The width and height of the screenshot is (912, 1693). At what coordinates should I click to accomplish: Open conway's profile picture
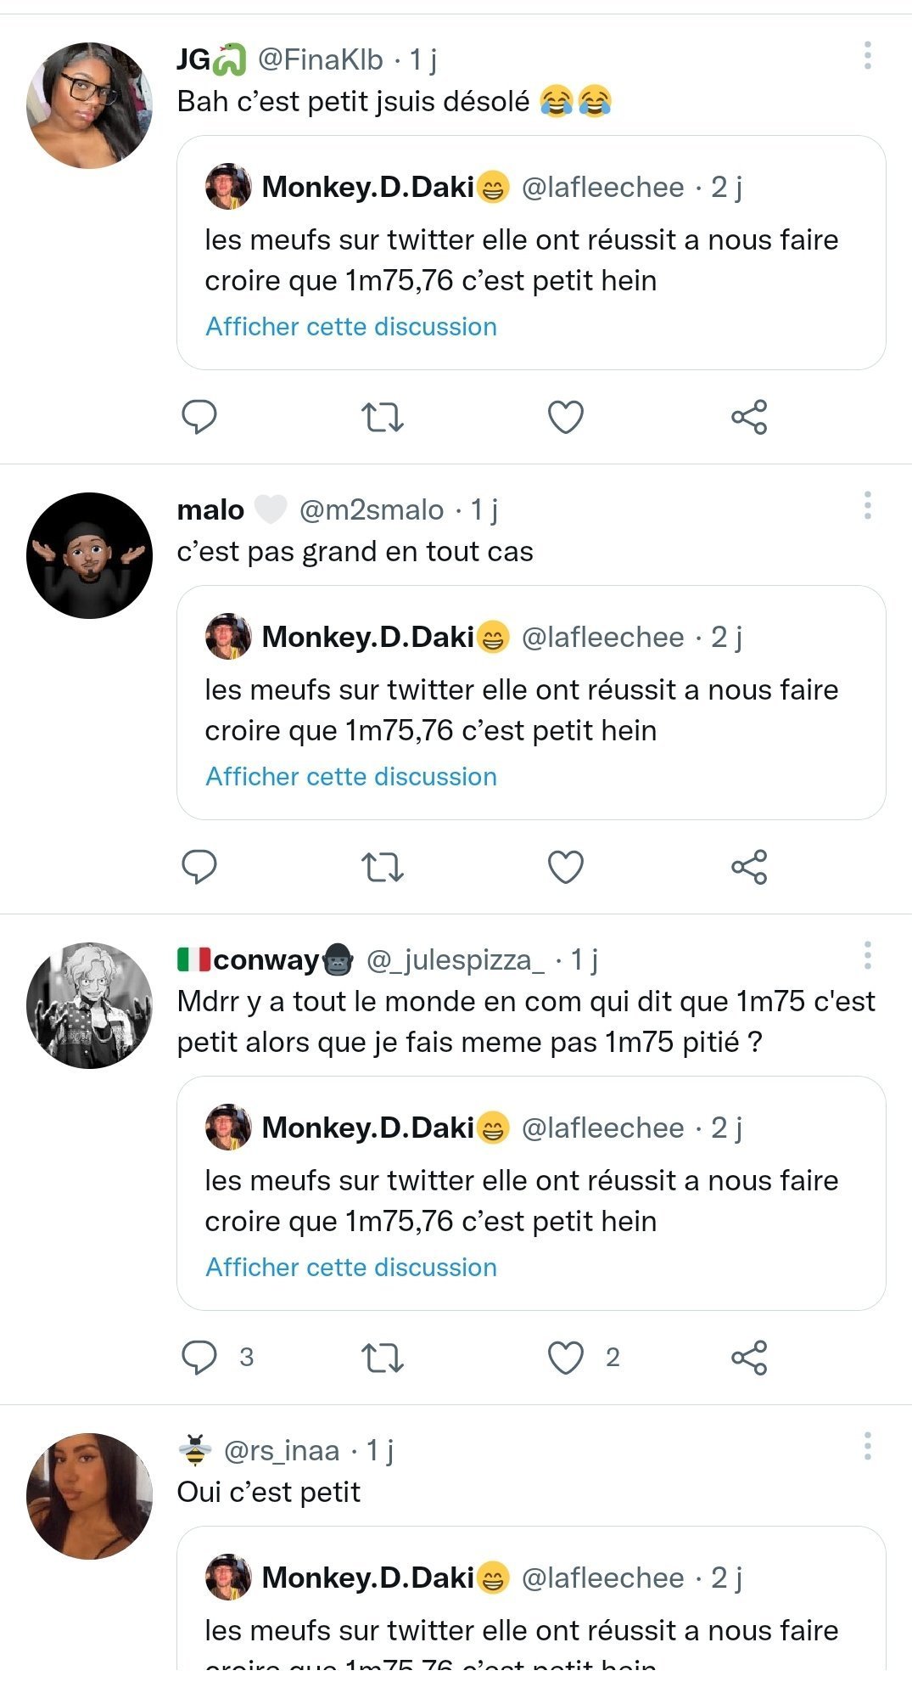point(90,1005)
